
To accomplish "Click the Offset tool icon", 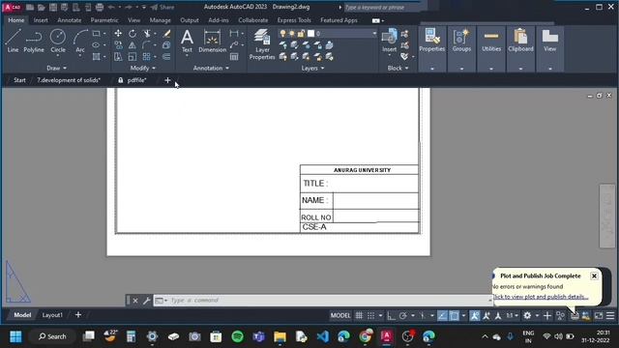I will pyautogui.click(x=166, y=57).
